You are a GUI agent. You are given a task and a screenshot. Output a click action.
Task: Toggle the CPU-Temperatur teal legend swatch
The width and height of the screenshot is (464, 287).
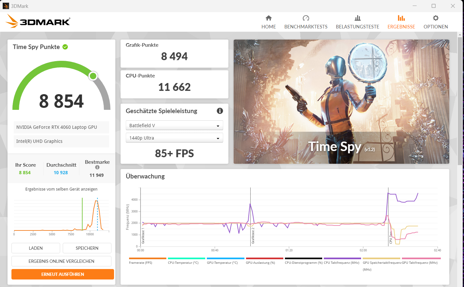(187, 258)
